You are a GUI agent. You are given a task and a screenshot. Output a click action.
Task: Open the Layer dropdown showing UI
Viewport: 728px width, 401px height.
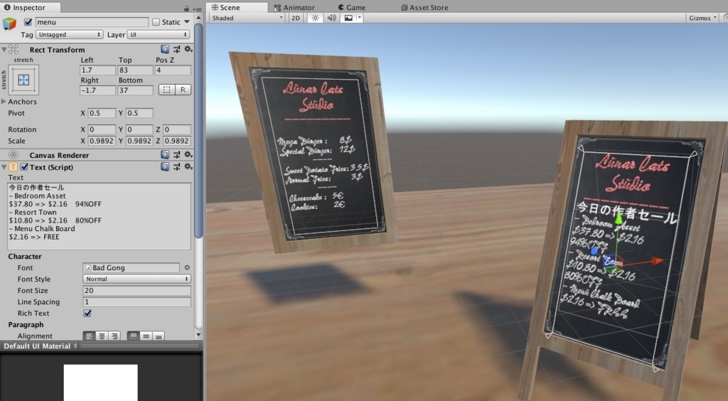tap(159, 35)
